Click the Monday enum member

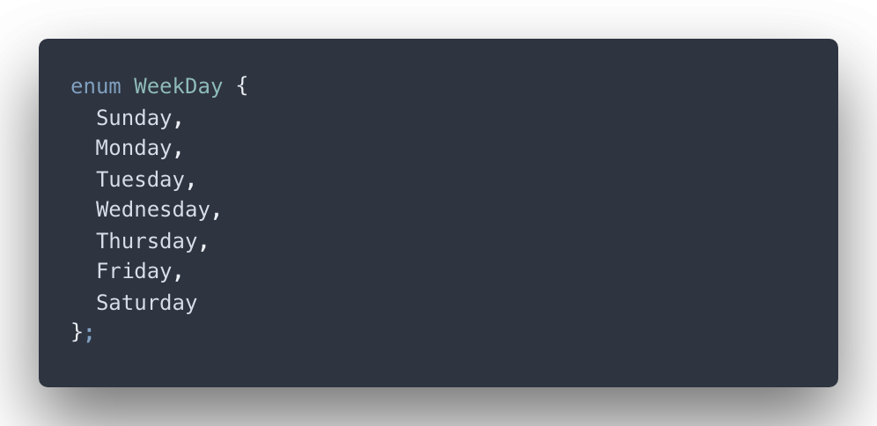134,148
